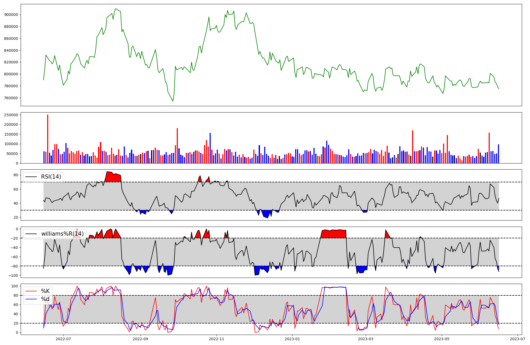Click the 2023-01 x-axis date label
The width and height of the screenshot is (530, 345).
[292, 339]
